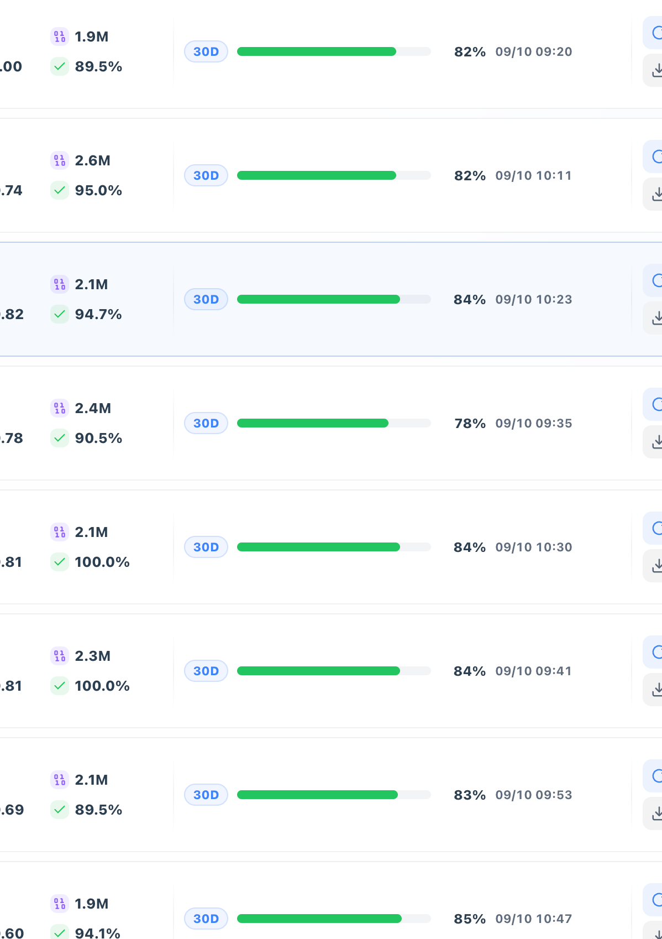The height and width of the screenshot is (939, 662).
Task: Click the circle action button in the 09/10 10:11 row
Action: (x=654, y=156)
